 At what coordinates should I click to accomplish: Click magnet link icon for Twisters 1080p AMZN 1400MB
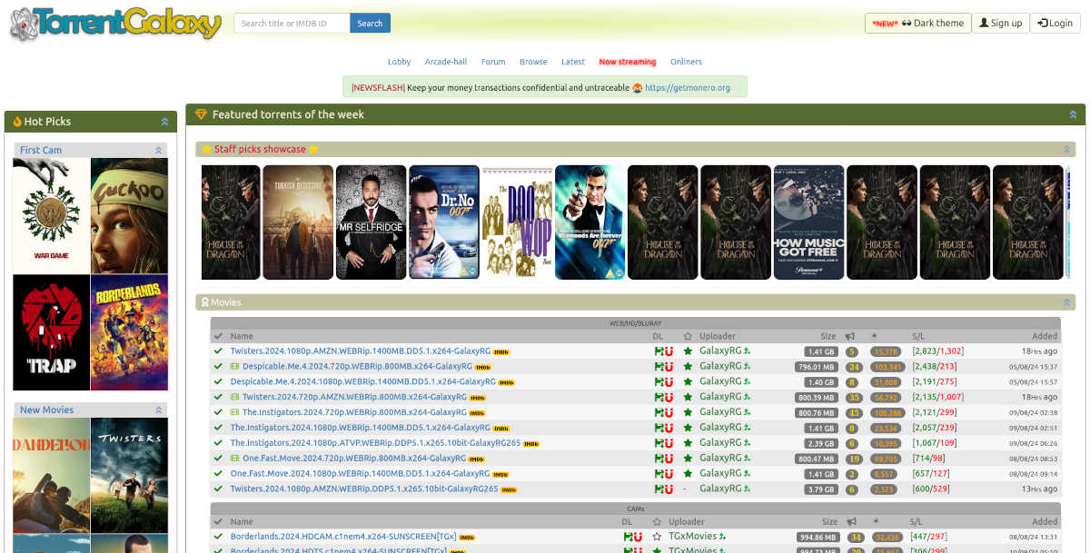(669, 351)
